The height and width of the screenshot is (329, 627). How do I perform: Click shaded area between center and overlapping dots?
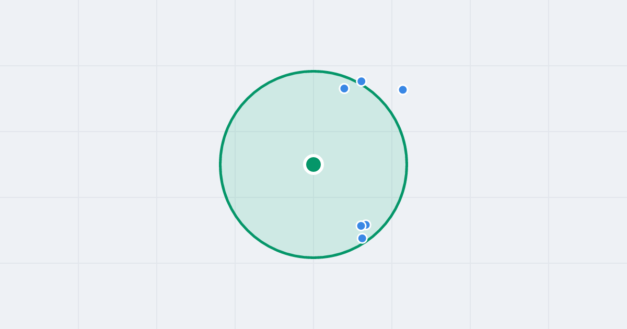pyautogui.click(x=337, y=195)
